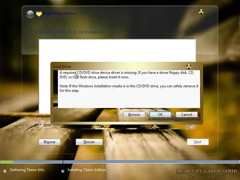The image size is (240, 180).
Task: Close installer via top radiation icon
Action: click(x=201, y=12)
